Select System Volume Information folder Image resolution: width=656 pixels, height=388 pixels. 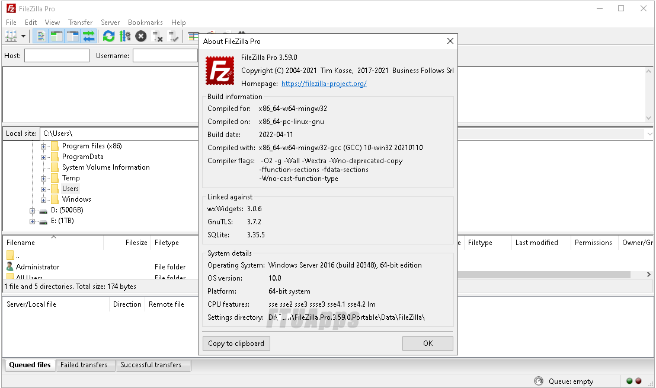pyautogui.click(x=106, y=167)
